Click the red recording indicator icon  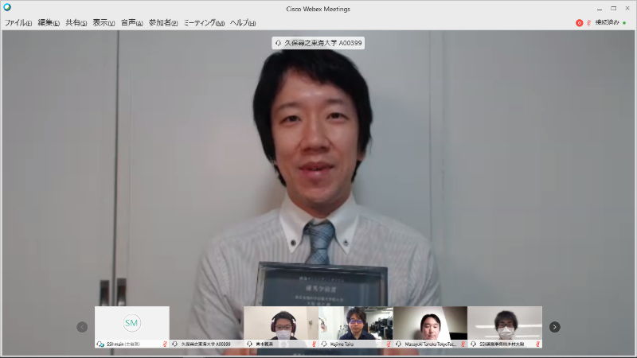[x=580, y=23]
